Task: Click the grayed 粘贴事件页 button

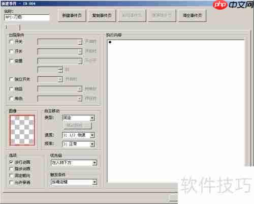Action: (x=132, y=15)
